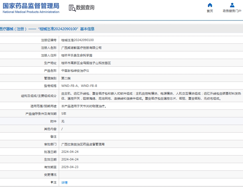Click the 有效期至 row label
243x188 pixels.
50,167
